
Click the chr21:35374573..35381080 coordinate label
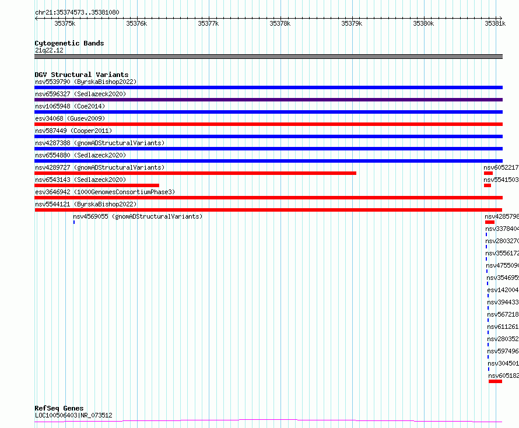[77, 12]
